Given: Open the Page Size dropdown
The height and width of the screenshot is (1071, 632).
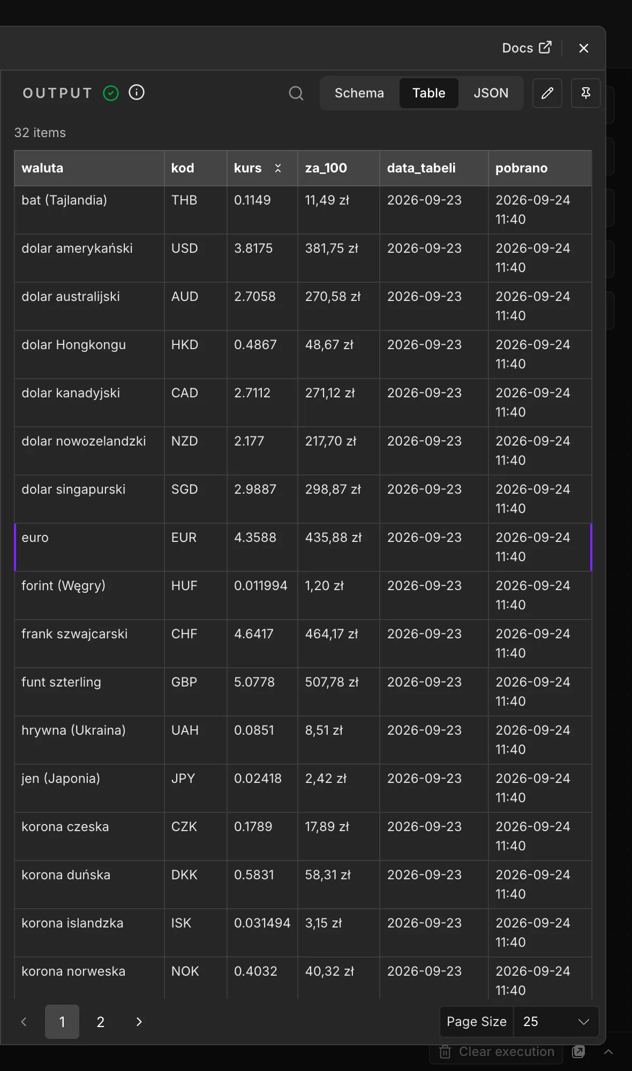Looking at the screenshot, I should [x=556, y=1022].
